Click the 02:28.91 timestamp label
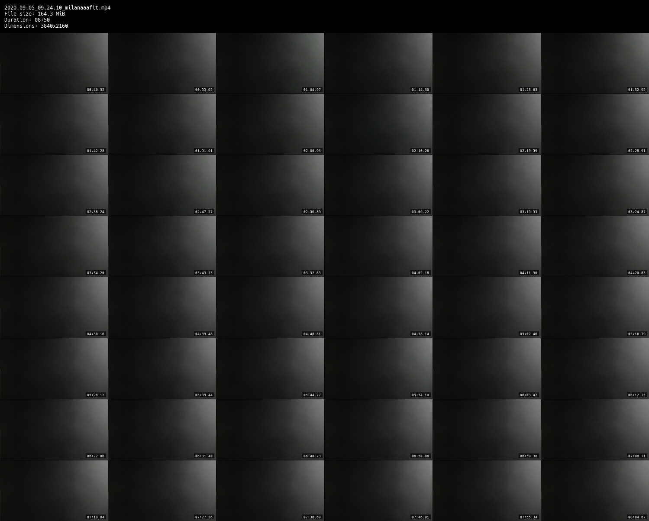 click(637, 151)
